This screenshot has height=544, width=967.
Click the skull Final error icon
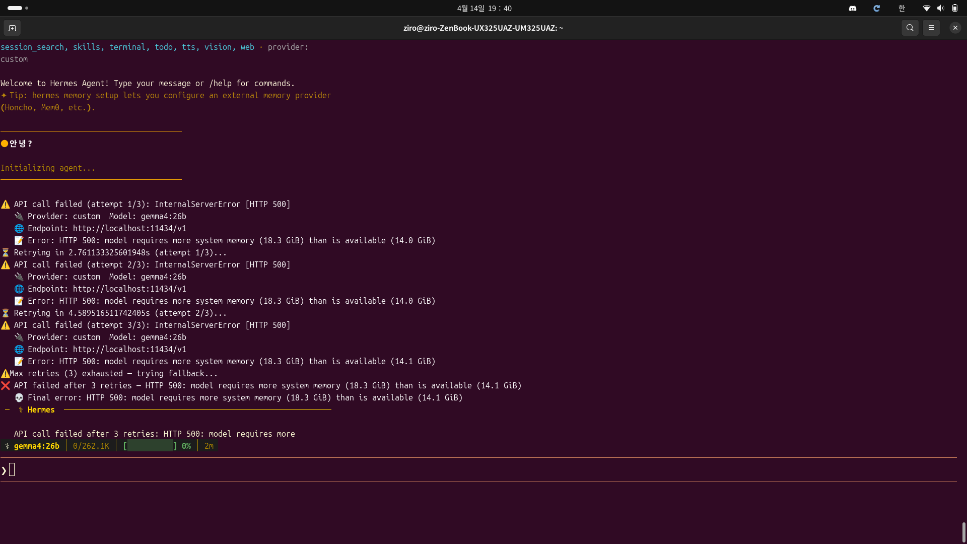click(19, 397)
